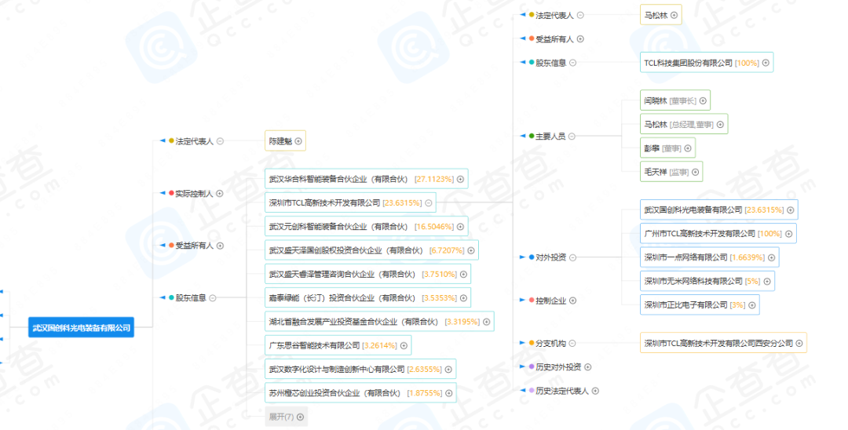Screen dimensions: 848x430
Task: Expand 武汉元创科智能装备合伙企业 plus icon
Action: tap(460, 226)
